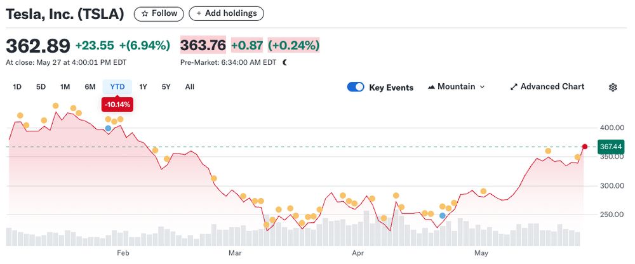Screen dimensions: 635x264
Task: Click the +23.55 price change value
Action: click(95, 46)
